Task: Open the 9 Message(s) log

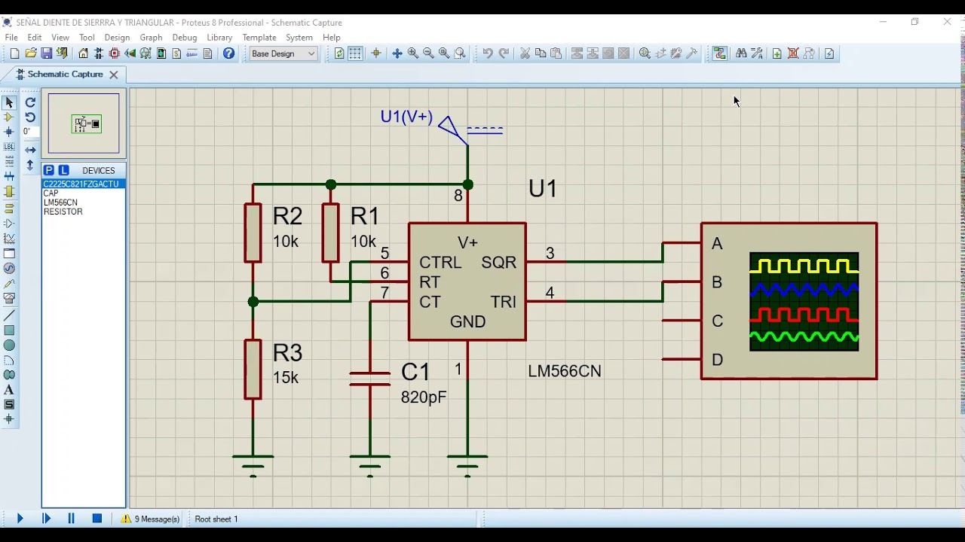Action: pos(152,519)
